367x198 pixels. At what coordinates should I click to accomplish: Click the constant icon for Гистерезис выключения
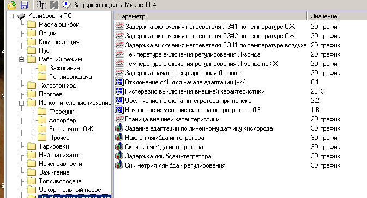tap(119, 91)
